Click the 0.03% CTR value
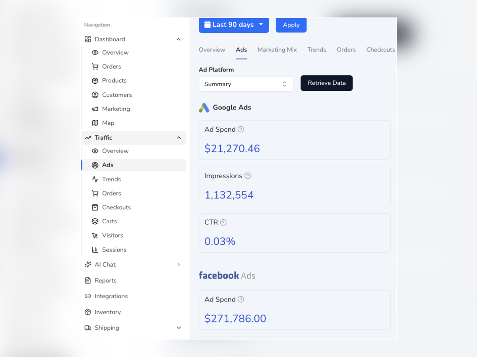This screenshot has height=357, width=477. tap(220, 242)
